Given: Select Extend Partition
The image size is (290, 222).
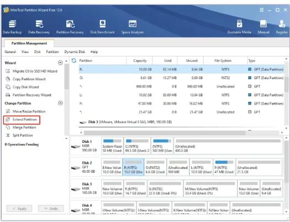Looking at the screenshot, I should (22, 120).
